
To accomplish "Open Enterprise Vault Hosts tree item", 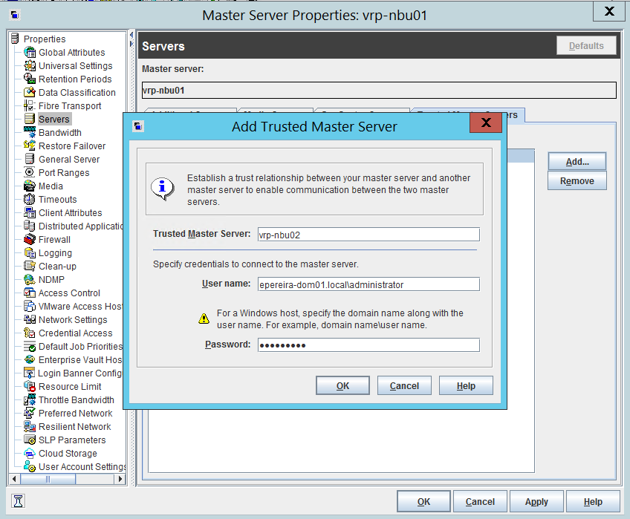I will point(73,359).
